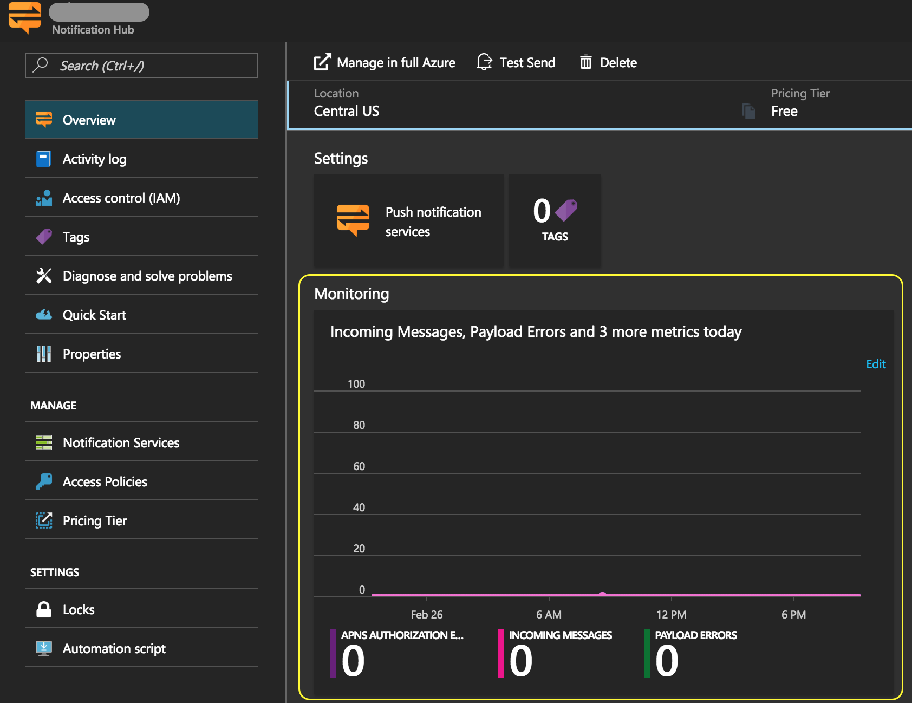Open the Overview menu item
The width and height of the screenshot is (912, 703).
[x=141, y=120]
